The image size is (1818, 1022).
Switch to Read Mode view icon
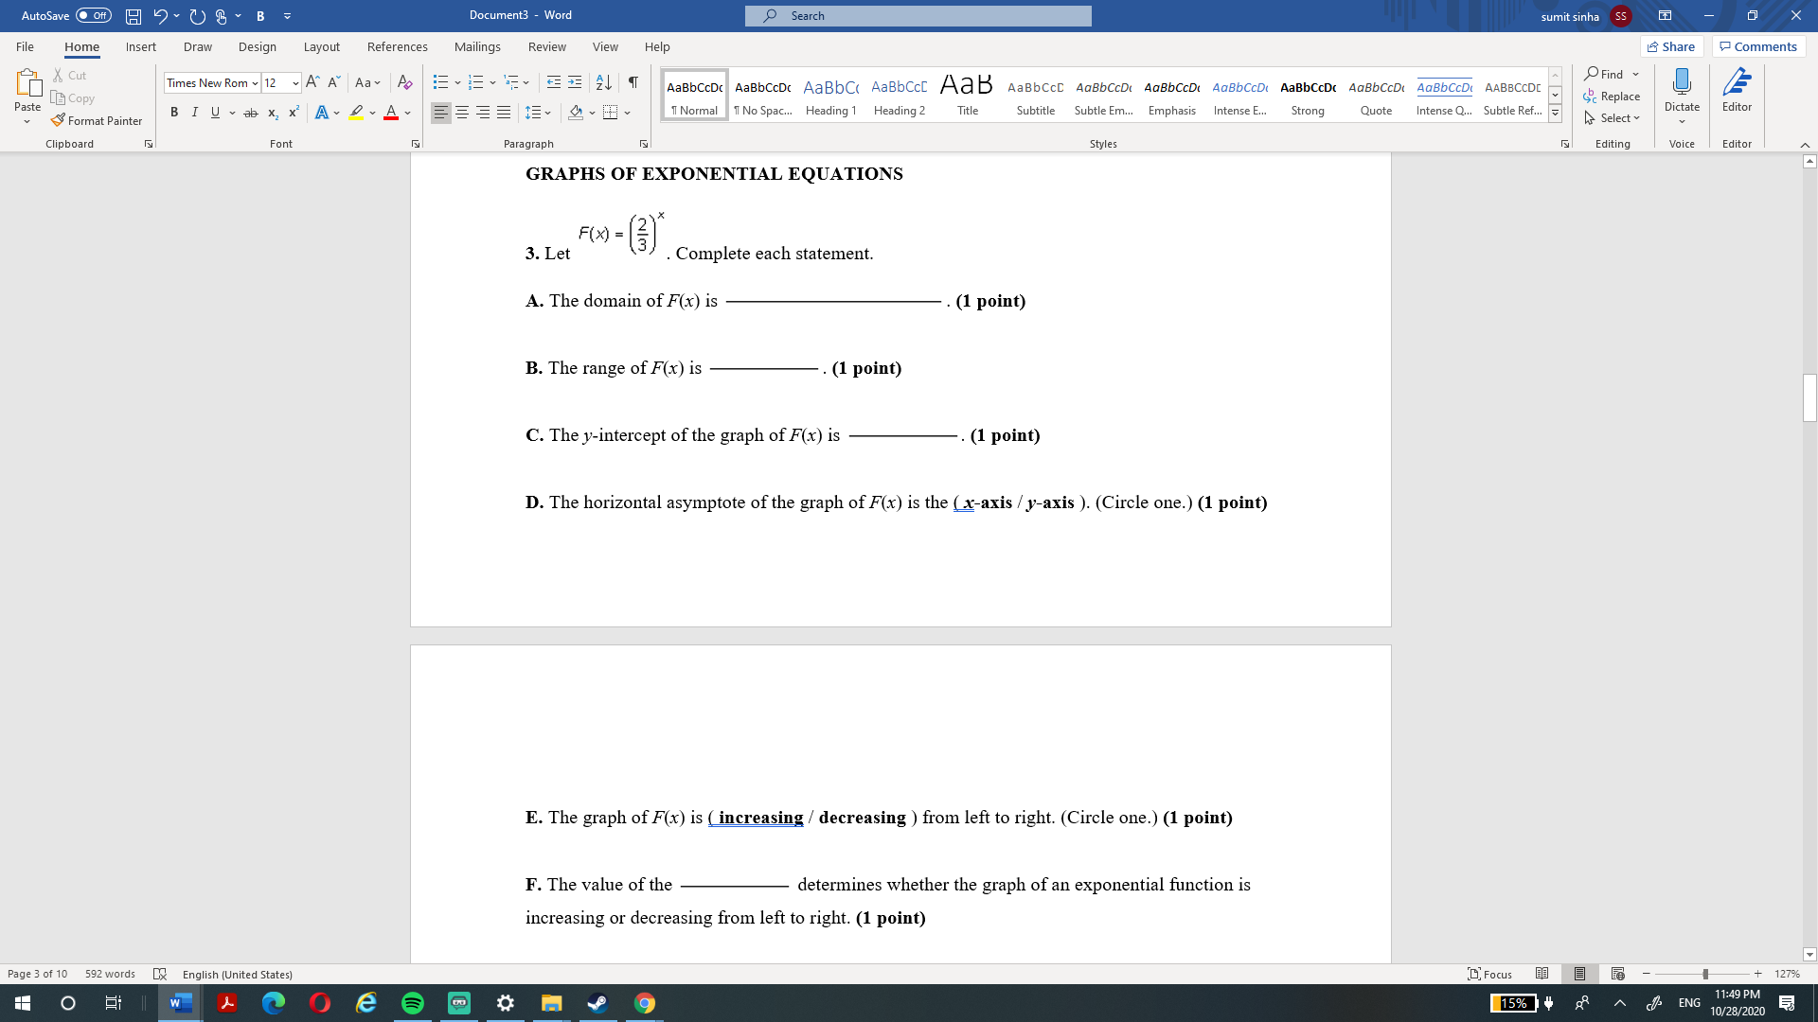(x=1542, y=974)
